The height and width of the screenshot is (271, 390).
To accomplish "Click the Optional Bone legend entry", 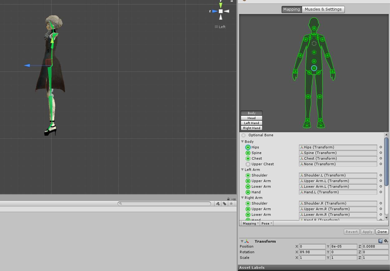I will 258,135.
